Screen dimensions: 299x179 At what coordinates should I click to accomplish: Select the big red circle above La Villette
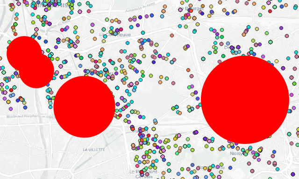click(84, 107)
